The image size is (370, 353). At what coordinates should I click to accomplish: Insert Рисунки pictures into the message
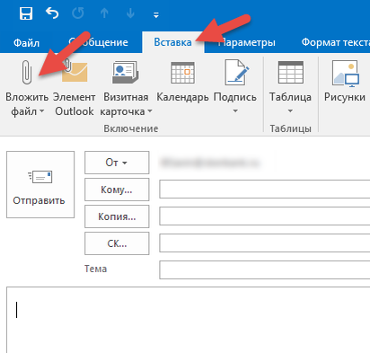click(x=345, y=81)
